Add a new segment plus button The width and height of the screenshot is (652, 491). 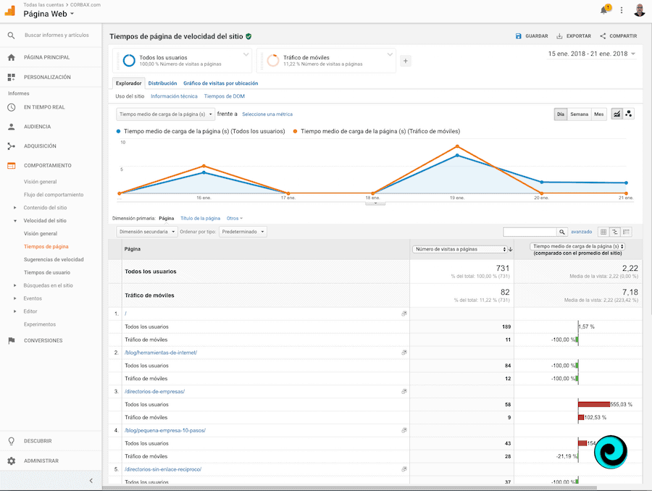point(406,61)
